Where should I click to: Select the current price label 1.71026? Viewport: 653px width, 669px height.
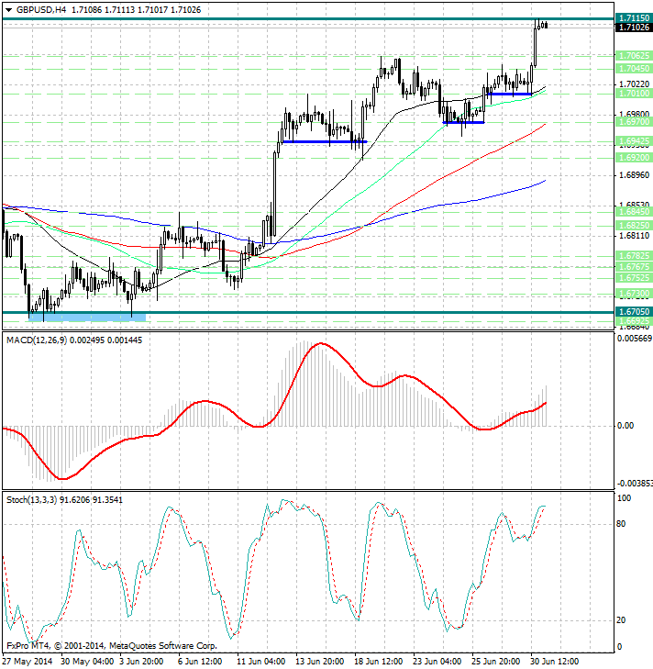(x=634, y=28)
